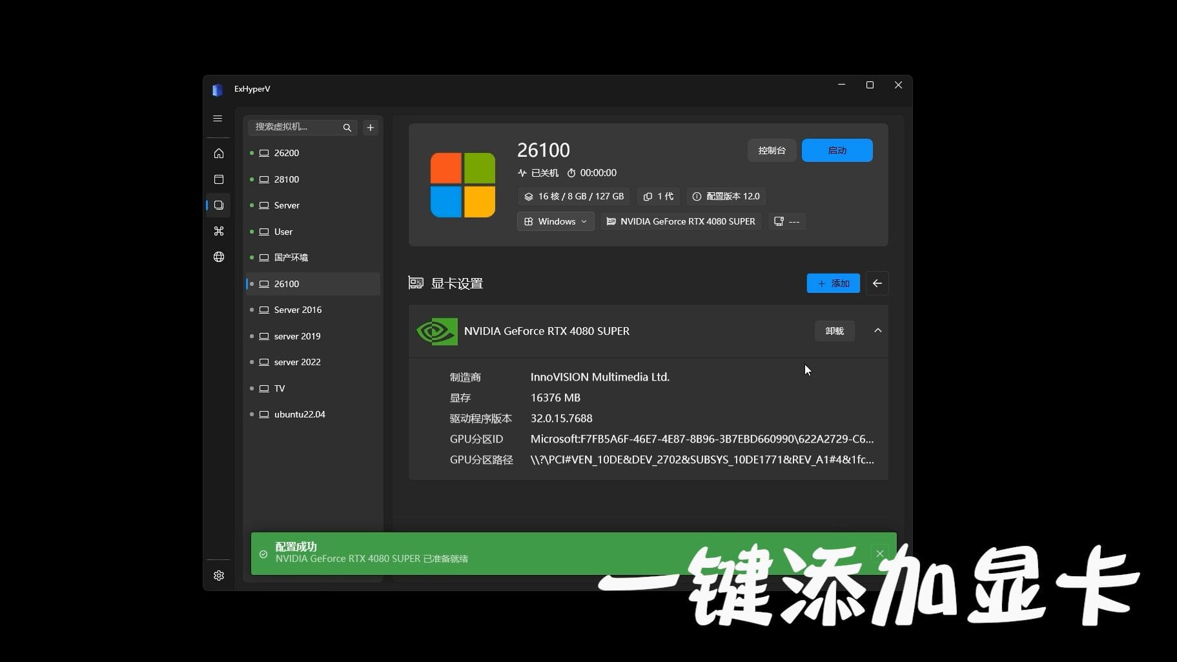Open the Home page from the sidebar
Image resolution: width=1177 pixels, height=662 pixels.
pos(218,153)
